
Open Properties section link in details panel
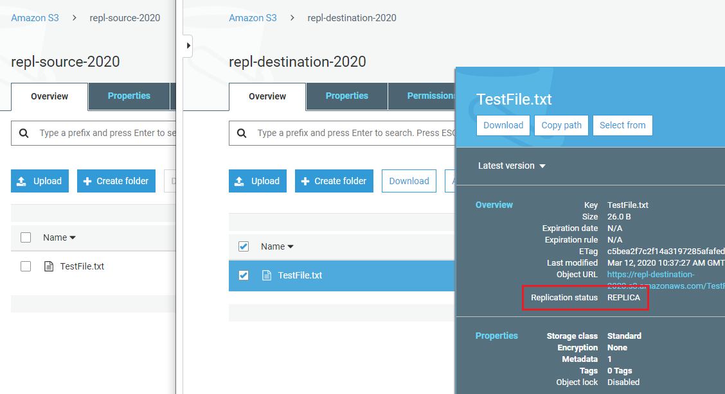[x=497, y=336]
